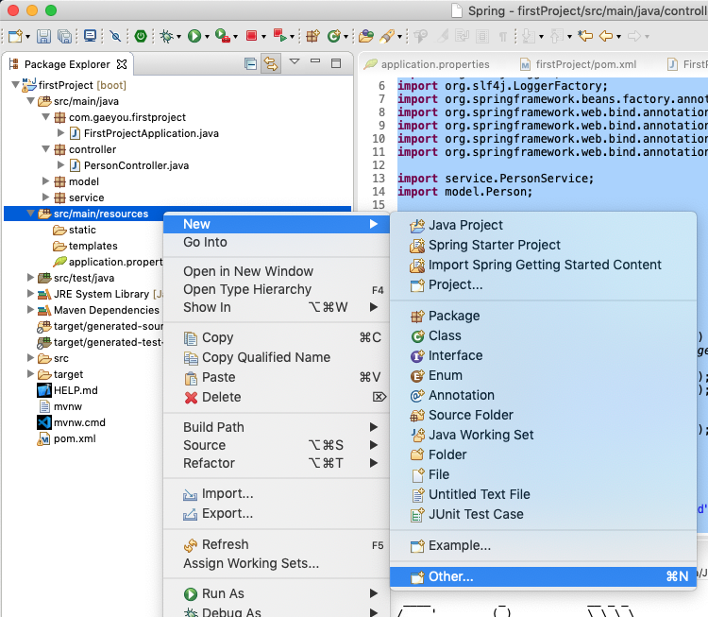Open dropdown next to New wizard icon

click(x=27, y=37)
